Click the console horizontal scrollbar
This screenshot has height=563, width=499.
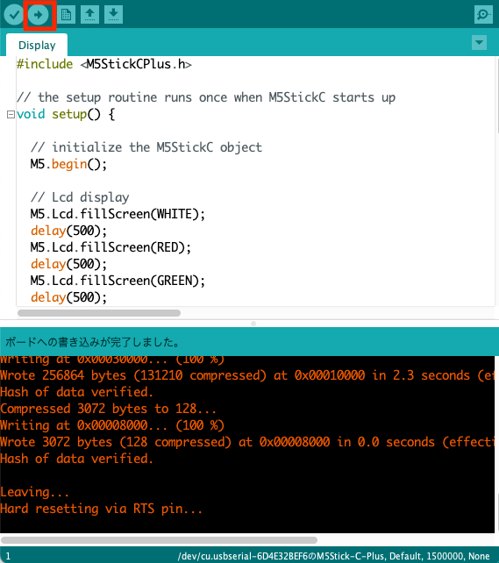(x=159, y=540)
